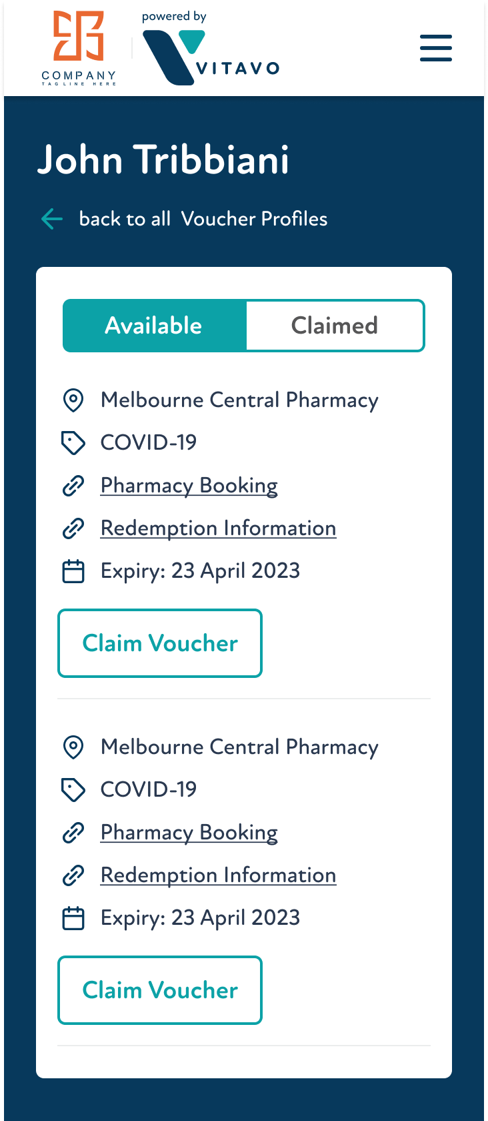Screen dimensions: 488x1121
Task: Click link icon beside second Redemption Information
Action: pyautogui.click(x=73, y=875)
